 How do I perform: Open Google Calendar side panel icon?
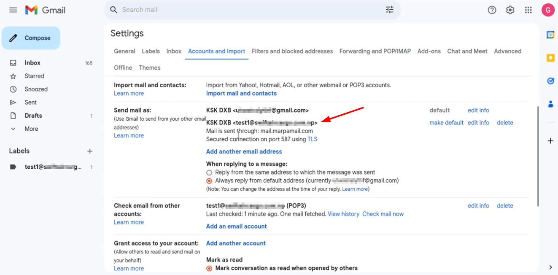click(550, 35)
